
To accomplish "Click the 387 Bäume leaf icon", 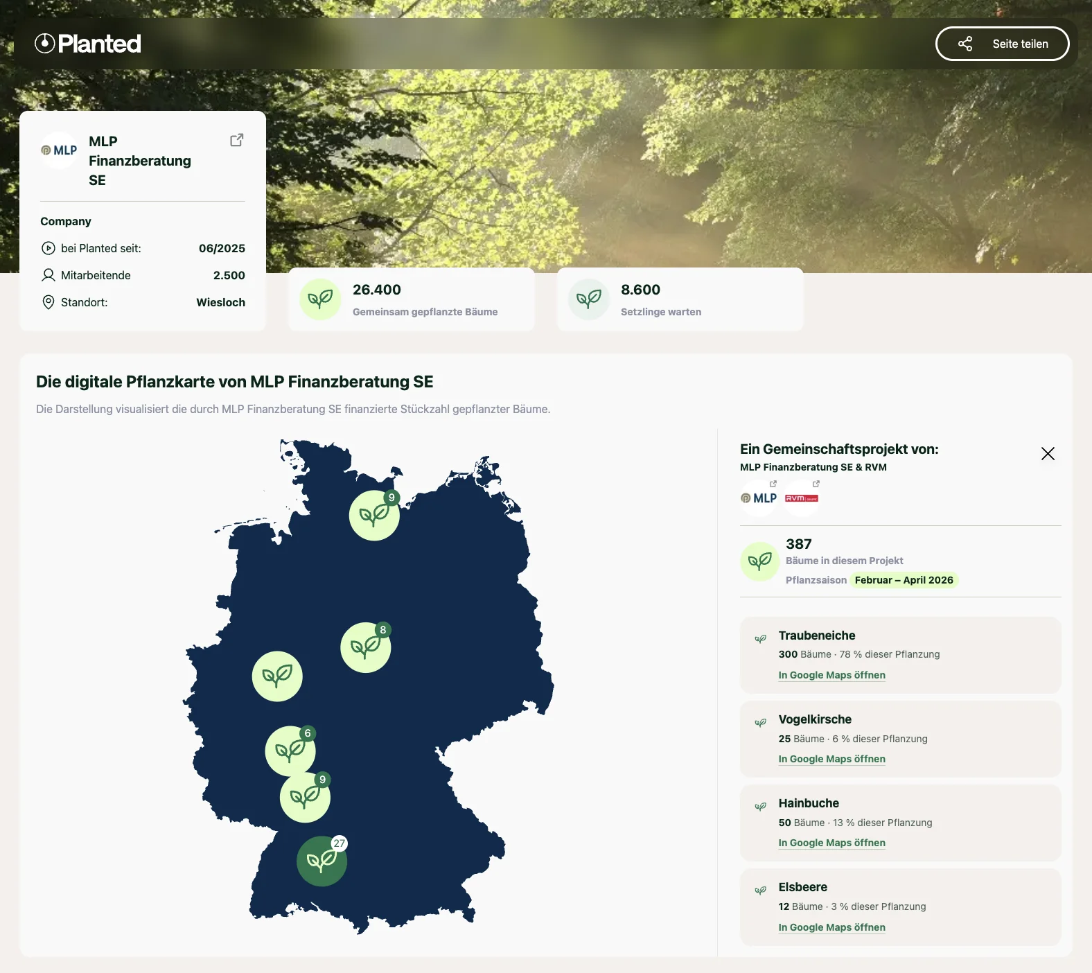I will [x=760, y=561].
